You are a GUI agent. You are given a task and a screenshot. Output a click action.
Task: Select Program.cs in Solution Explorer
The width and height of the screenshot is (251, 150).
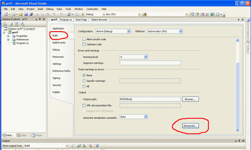pyautogui.click(x=22, y=43)
